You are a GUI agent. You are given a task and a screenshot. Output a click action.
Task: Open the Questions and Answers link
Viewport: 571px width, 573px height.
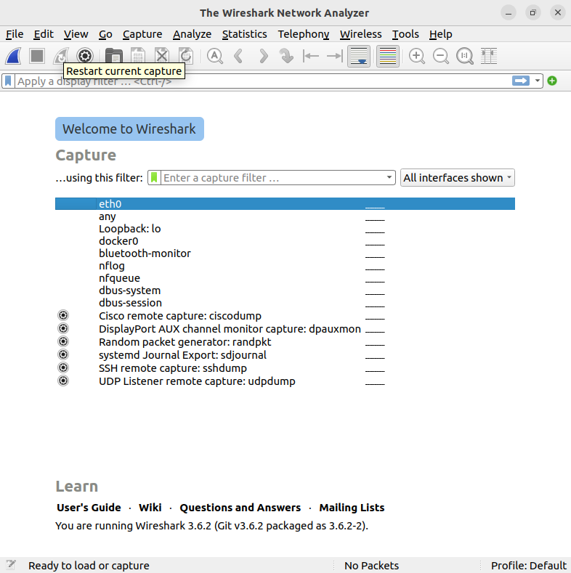[240, 508]
